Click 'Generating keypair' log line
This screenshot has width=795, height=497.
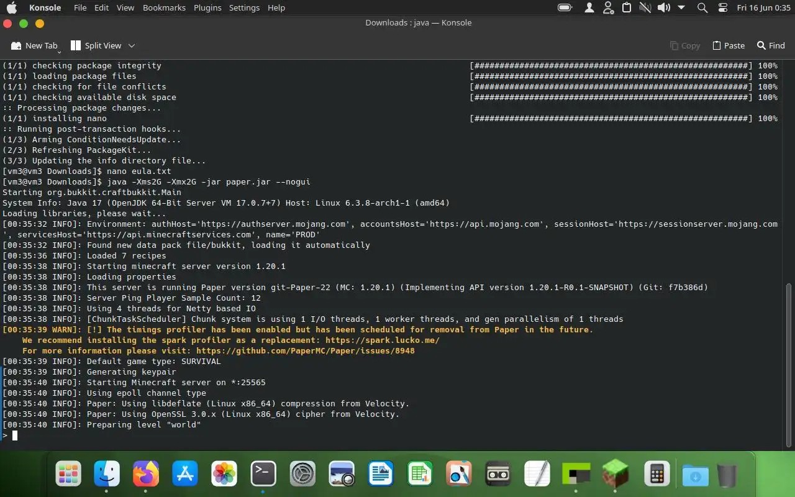89,372
